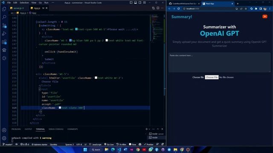273x153 pixels.
Task: Switch to the server.js editor tab
Action: [x=17, y=8]
